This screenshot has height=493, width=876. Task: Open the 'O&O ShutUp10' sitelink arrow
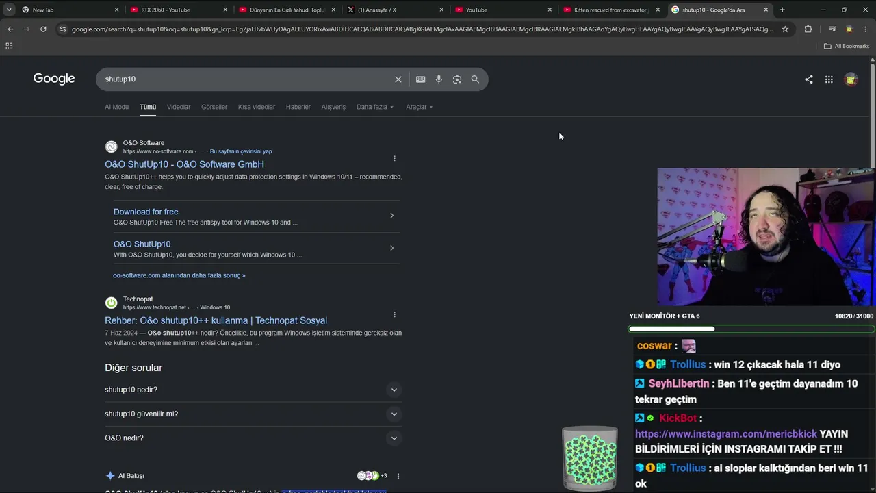coord(391,248)
